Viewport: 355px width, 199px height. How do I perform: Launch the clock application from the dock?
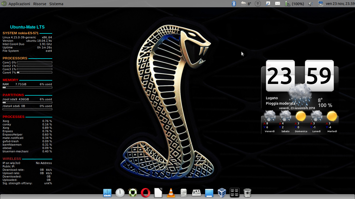coord(120,193)
